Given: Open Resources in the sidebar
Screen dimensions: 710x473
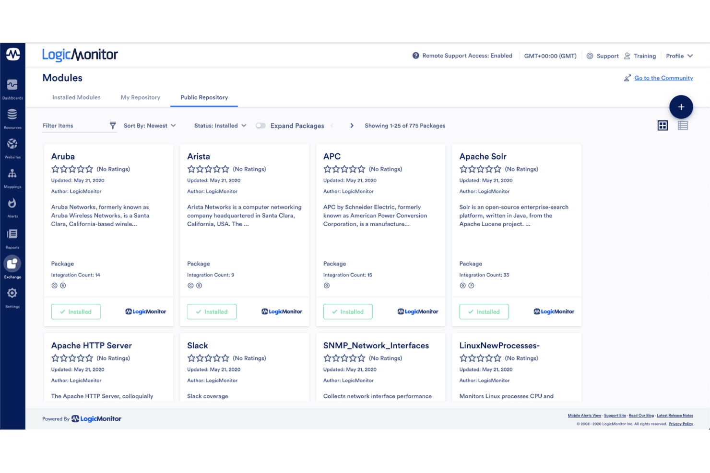Looking at the screenshot, I should [x=12, y=119].
